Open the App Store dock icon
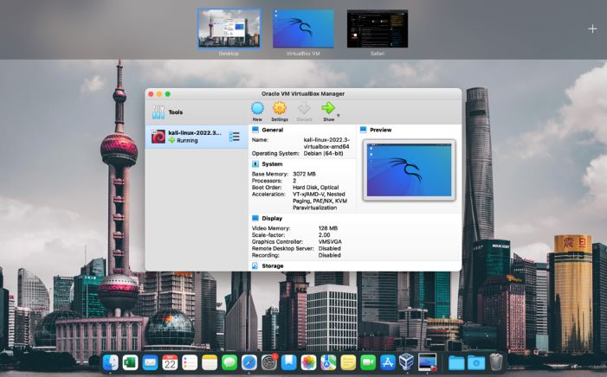This screenshot has height=377, width=607. [x=387, y=362]
